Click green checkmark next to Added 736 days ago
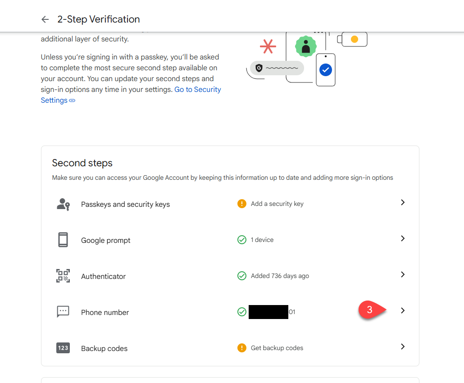The width and height of the screenshot is (464, 383). pyautogui.click(x=242, y=276)
